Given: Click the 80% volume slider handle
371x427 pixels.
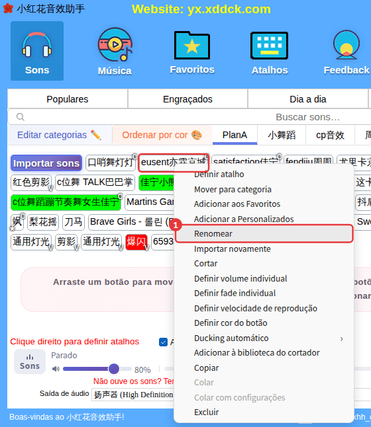Looking at the screenshot, I should click(x=114, y=369).
